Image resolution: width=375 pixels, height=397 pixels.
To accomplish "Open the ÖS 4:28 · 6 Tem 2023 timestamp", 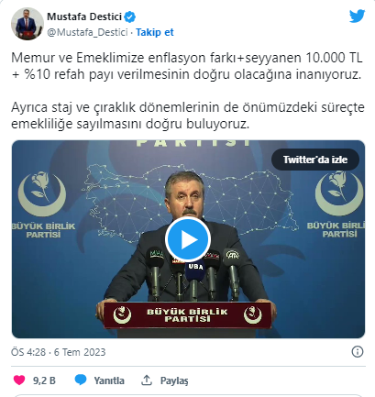I will (59, 352).
